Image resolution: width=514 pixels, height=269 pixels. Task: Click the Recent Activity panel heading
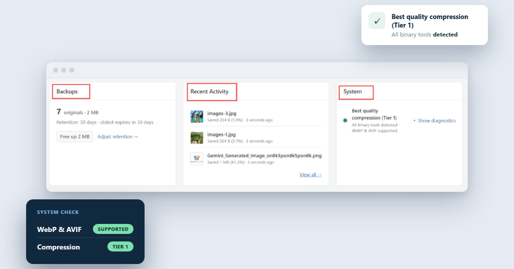(209, 92)
